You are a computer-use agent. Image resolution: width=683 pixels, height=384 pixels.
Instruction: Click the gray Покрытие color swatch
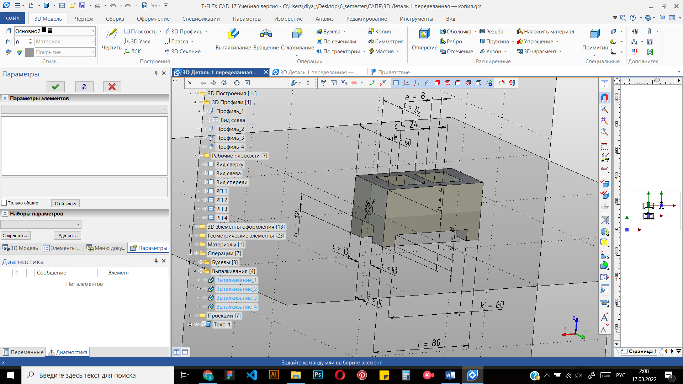(x=30, y=52)
